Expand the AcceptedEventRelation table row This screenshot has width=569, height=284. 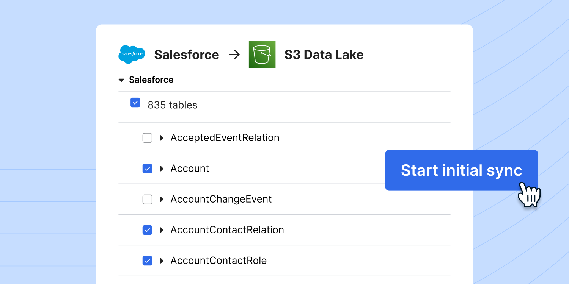162,138
